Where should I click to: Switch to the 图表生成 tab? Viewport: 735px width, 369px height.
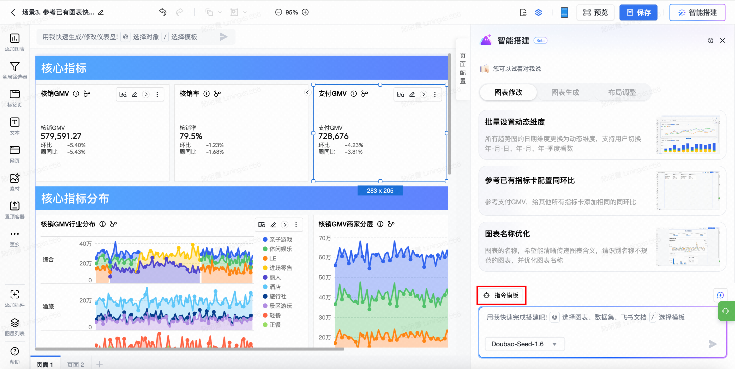[x=565, y=92]
